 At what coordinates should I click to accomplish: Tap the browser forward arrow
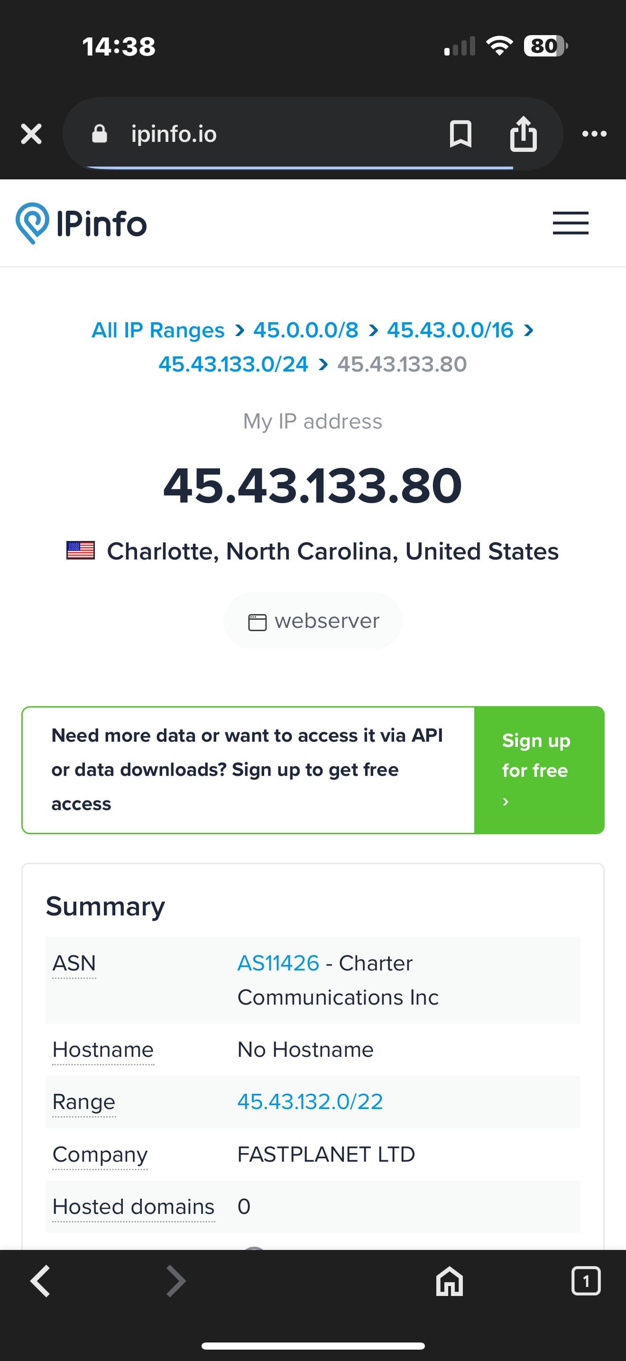176,1281
